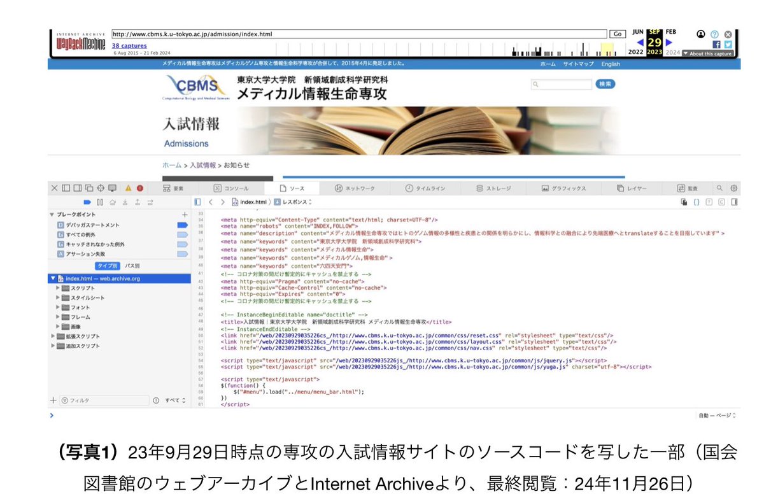Go back in source navigation history
The height and width of the screenshot is (496, 764).
(x=211, y=202)
